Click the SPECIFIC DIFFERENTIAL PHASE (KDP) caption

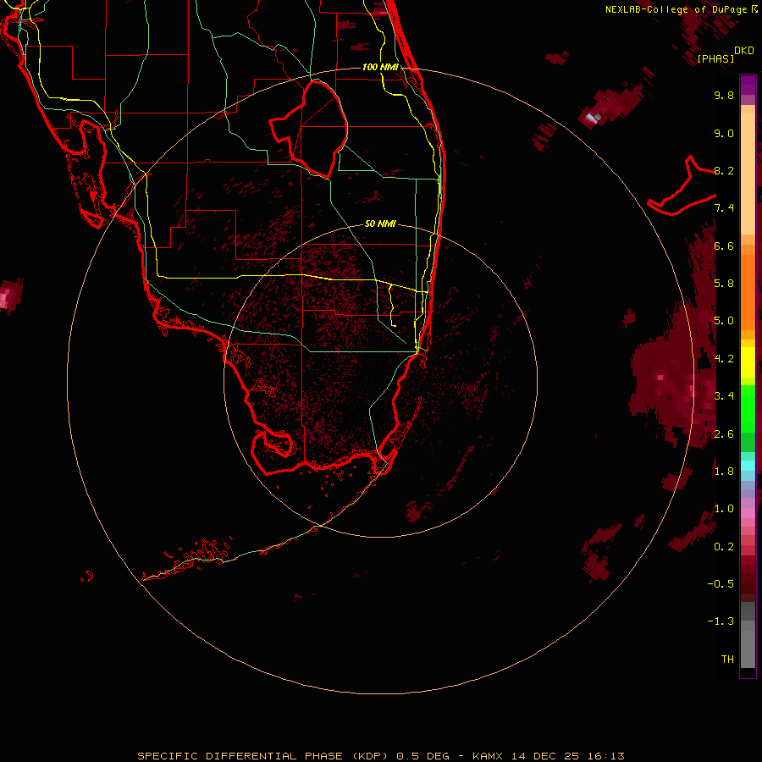(262, 756)
